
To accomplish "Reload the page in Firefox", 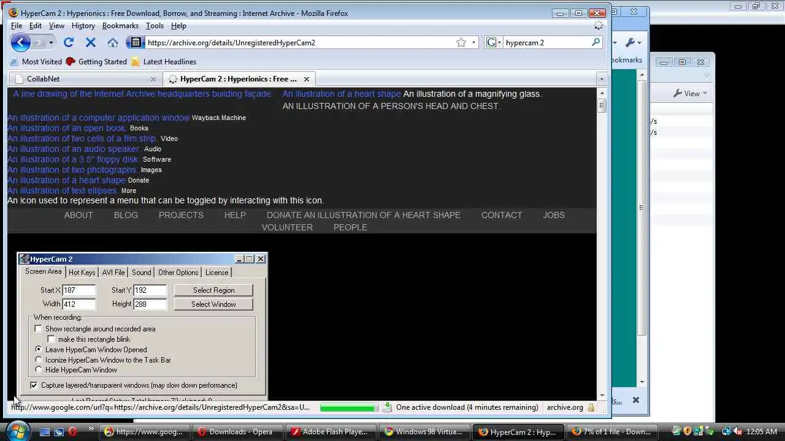I will click(69, 42).
